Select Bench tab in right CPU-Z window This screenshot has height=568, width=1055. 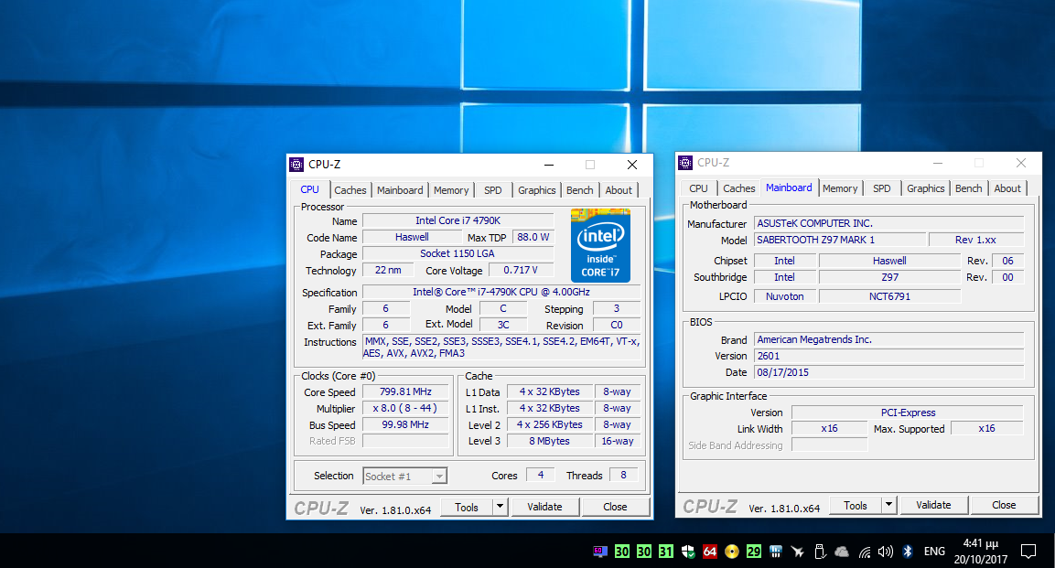point(968,188)
